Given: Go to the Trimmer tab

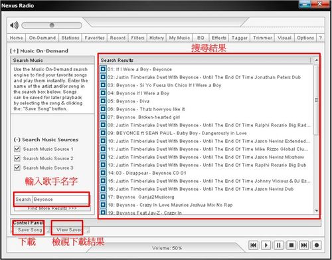Looking at the screenshot, I should (262, 38).
